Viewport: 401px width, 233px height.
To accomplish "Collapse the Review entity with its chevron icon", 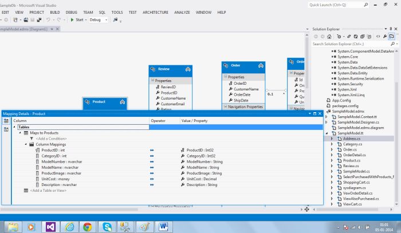I will [188, 69].
